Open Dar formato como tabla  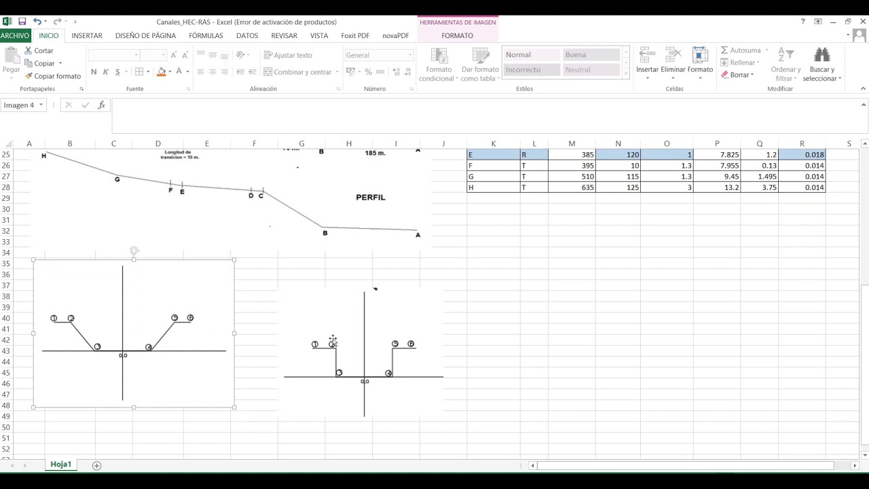point(480,65)
